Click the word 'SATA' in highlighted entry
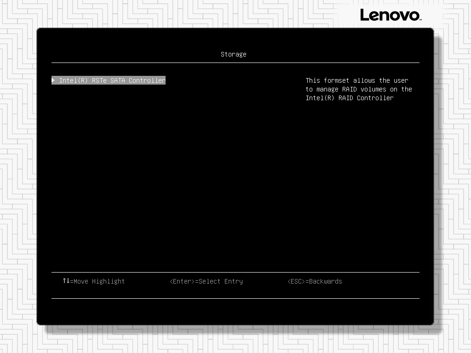The image size is (471, 353). pyautogui.click(x=117, y=80)
